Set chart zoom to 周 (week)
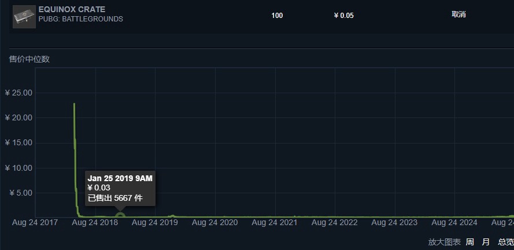 point(470,242)
